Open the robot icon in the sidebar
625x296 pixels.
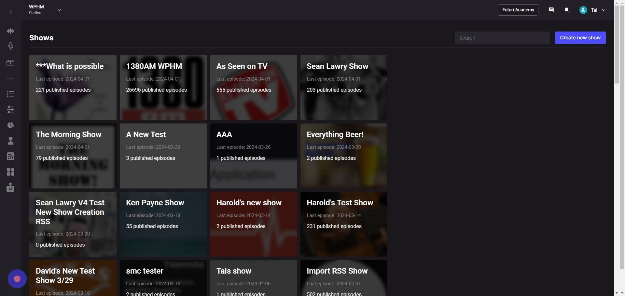10,187
